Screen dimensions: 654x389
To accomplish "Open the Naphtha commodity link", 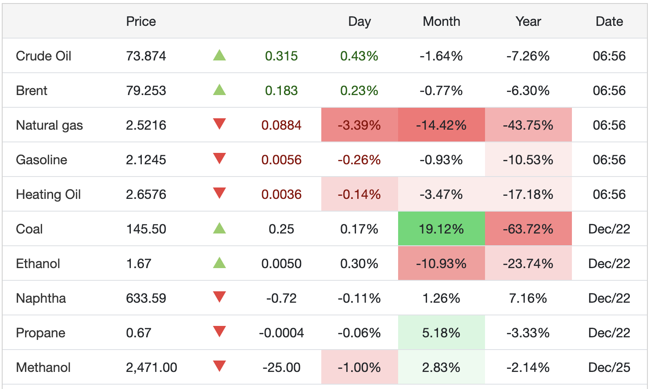I will click(41, 298).
